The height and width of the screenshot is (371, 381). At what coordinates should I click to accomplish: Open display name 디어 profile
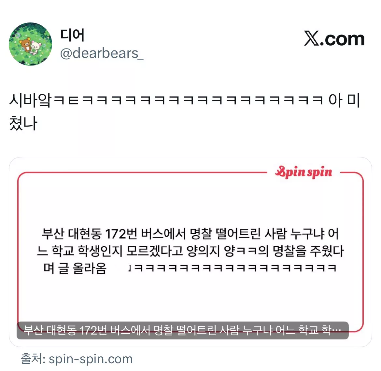pyautogui.click(x=72, y=35)
